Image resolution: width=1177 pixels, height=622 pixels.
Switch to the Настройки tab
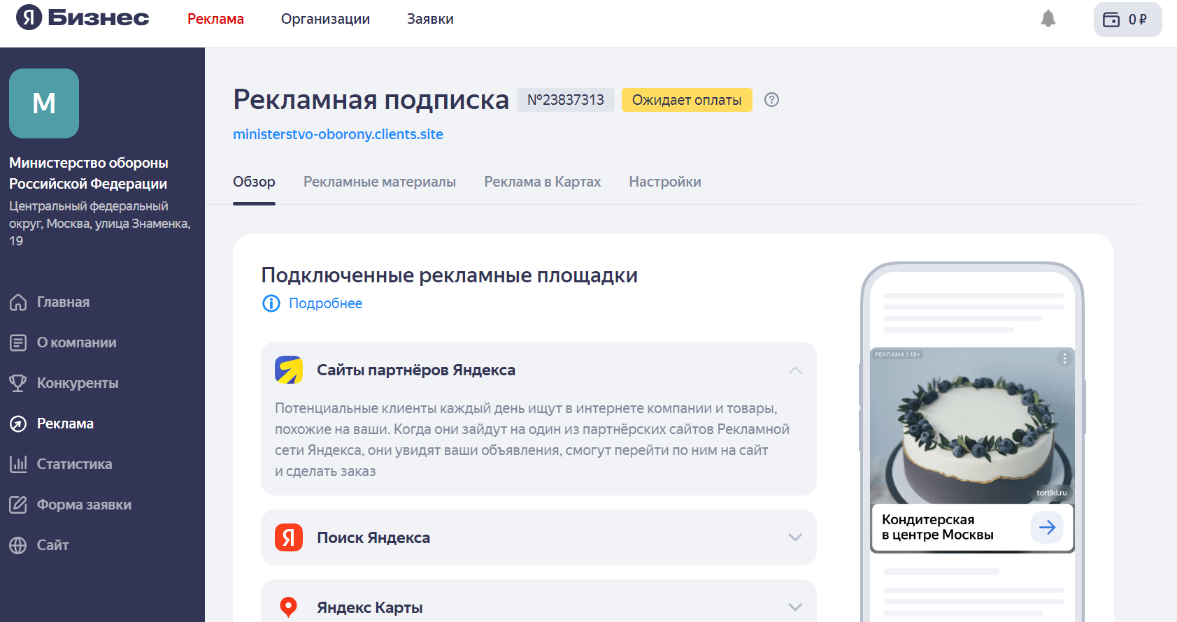(665, 182)
